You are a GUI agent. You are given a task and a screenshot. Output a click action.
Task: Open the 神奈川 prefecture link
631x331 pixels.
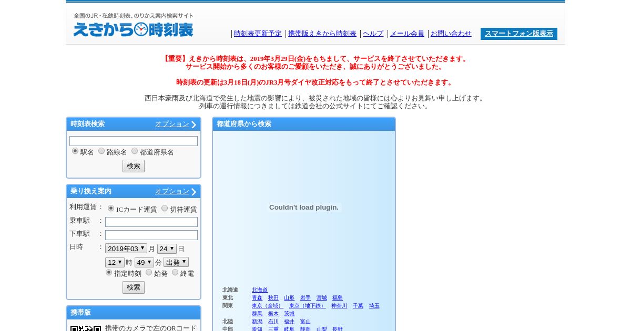(x=339, y=306)
